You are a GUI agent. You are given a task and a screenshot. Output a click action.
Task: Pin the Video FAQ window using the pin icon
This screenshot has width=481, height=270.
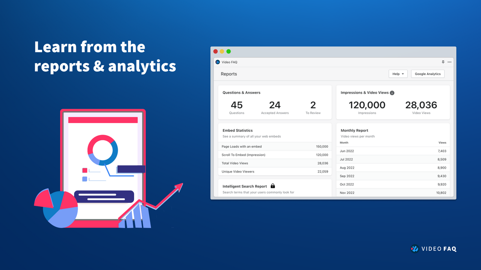click(x=443, y=62)
